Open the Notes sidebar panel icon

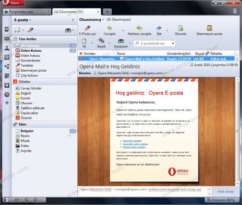pos(7,76)
